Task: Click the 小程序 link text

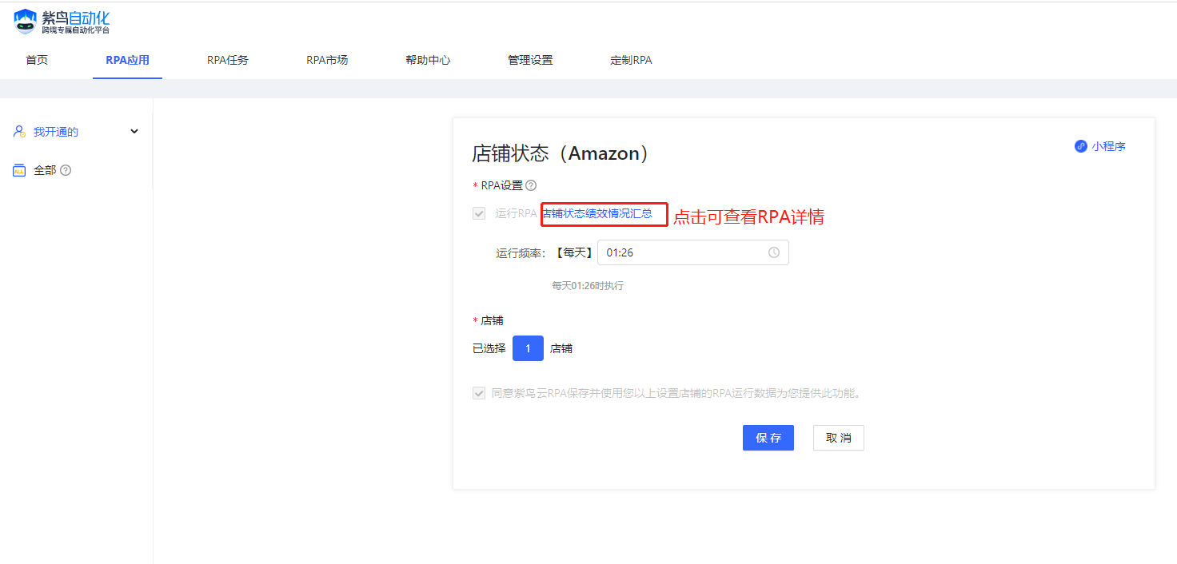Action: tap(1109, 146)
